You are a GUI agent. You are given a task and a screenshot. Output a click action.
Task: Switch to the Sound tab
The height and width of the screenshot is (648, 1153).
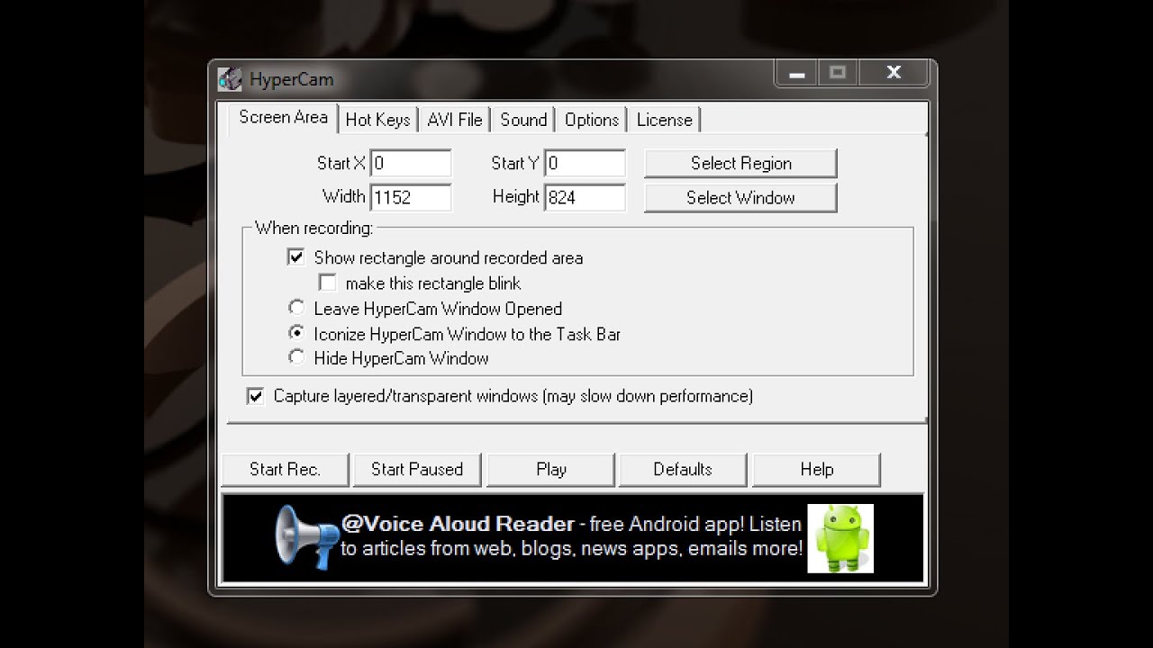point(523,120)
